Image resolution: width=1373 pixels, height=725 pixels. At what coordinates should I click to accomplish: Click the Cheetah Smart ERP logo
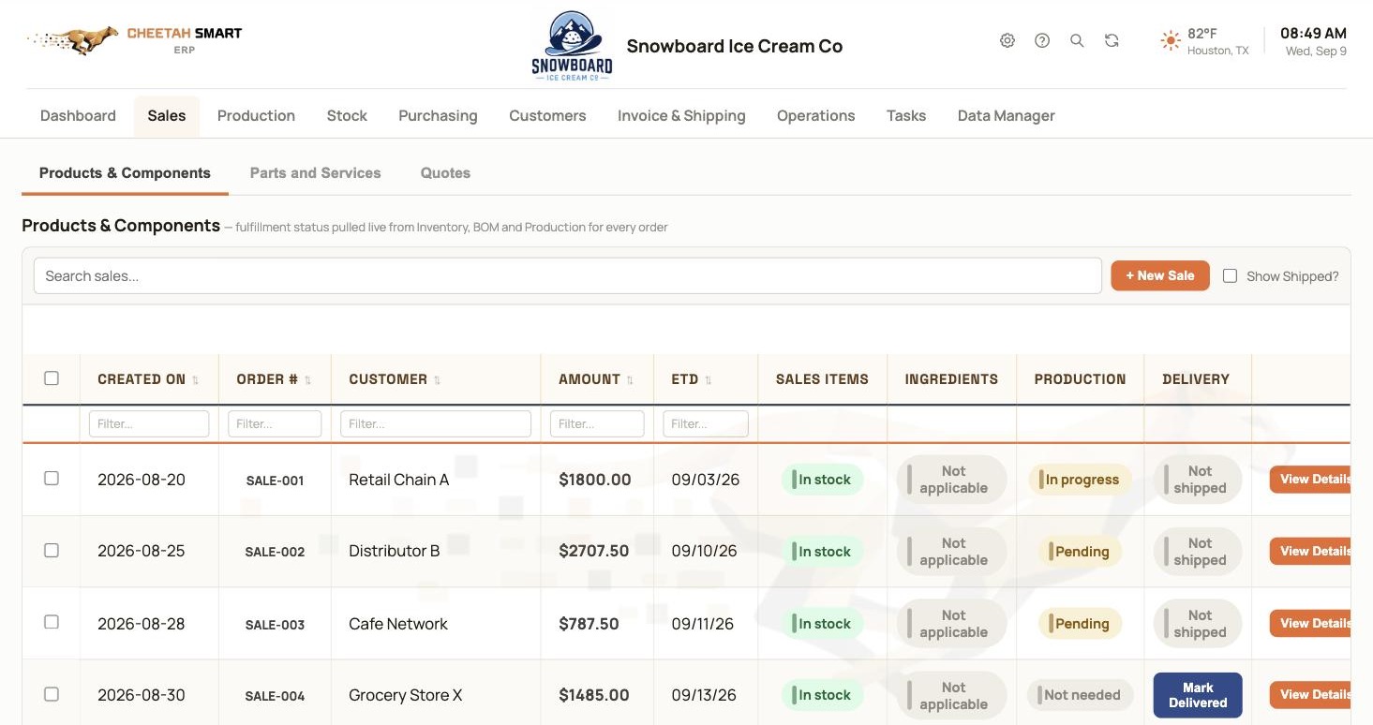tap(136, 39)
